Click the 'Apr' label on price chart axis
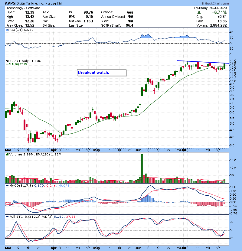The height and width of the screenshot is (251, 242). tap(54, 150)
